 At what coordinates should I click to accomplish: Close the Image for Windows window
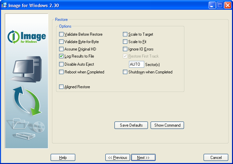(x=228, y=5)
